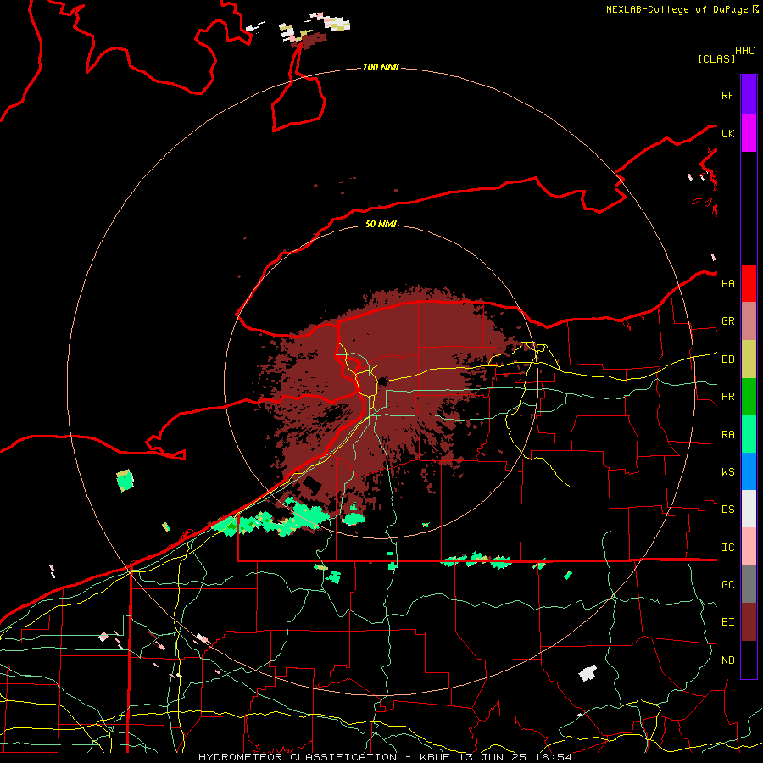Viewport: 763px width, 763px height.
Task: Click the GC legend label
Action: (x=728, y=585)
